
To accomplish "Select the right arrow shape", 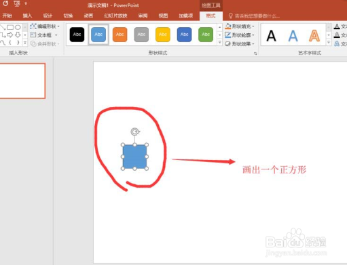I will pos(10,35).
